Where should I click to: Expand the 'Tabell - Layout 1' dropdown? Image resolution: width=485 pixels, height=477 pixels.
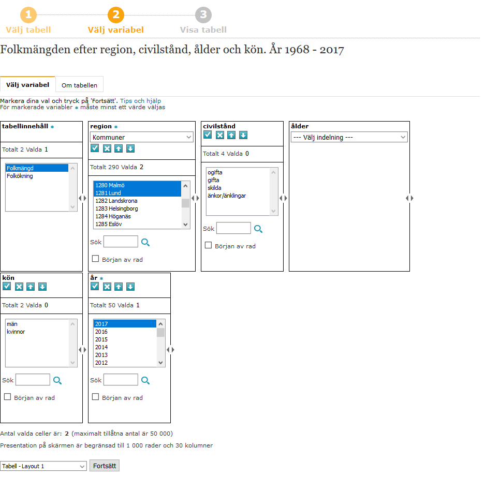[x=43, y=466]
